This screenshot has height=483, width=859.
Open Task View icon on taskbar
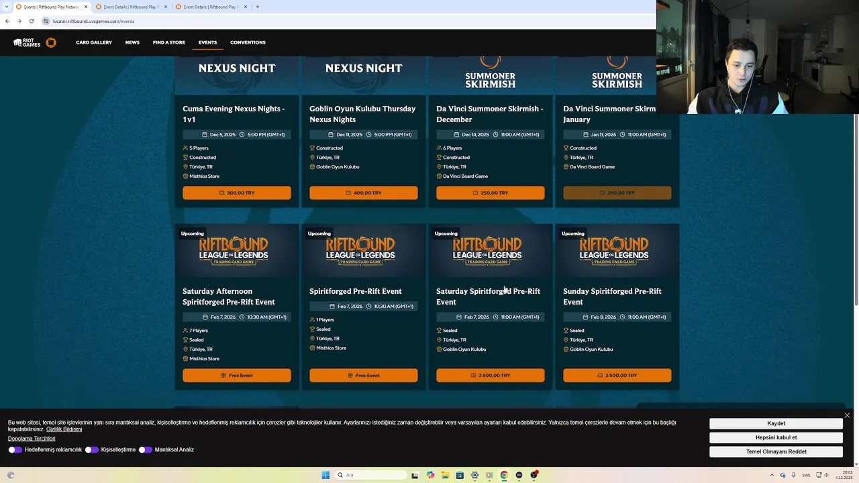click(415, 475)
